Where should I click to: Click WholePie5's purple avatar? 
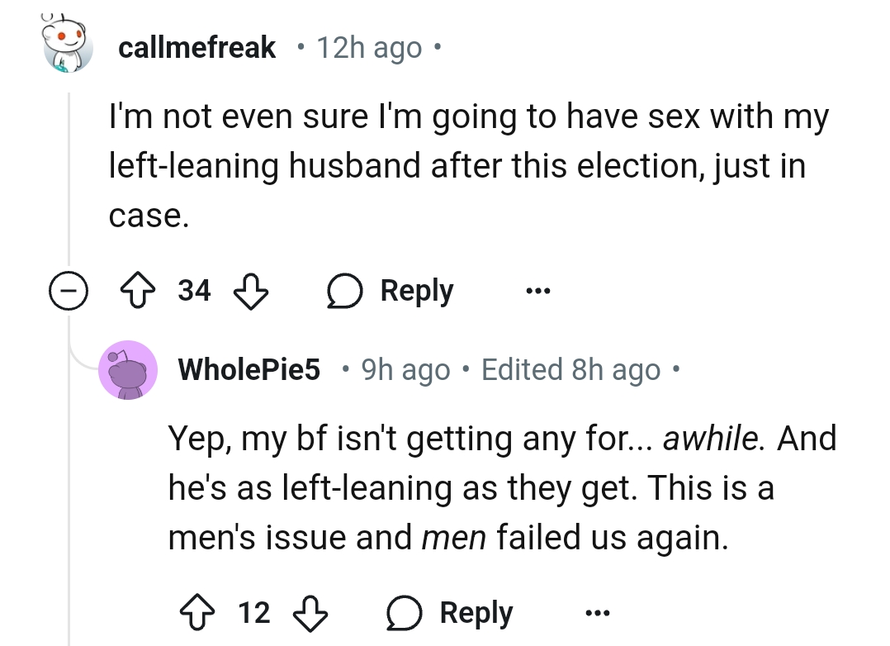(128, 369)
